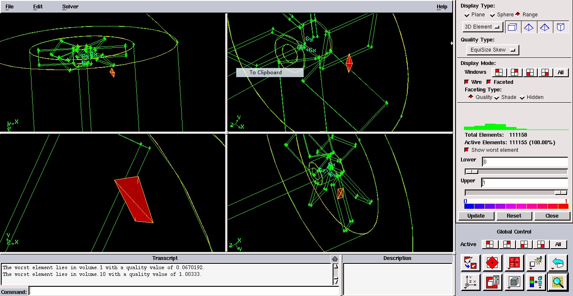The image size is (573, 296).
Task: Open the File menu
Action: pyautogui.click(x=9, y=7)
